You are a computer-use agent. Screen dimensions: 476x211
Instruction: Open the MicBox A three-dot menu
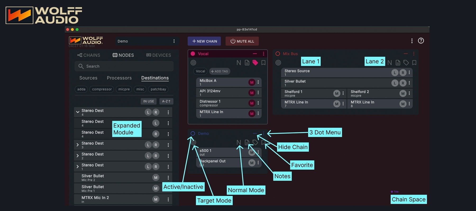tap(258, 82)
